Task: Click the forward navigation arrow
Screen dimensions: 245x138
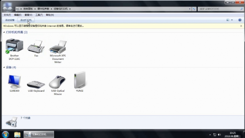Action: (10, 9)
